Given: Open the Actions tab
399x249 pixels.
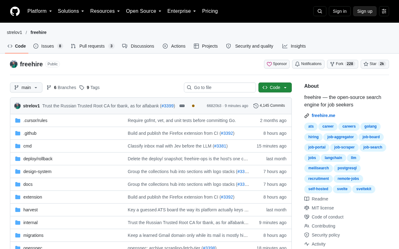Looking at the screenshot, I should click(x=174, y=46).
